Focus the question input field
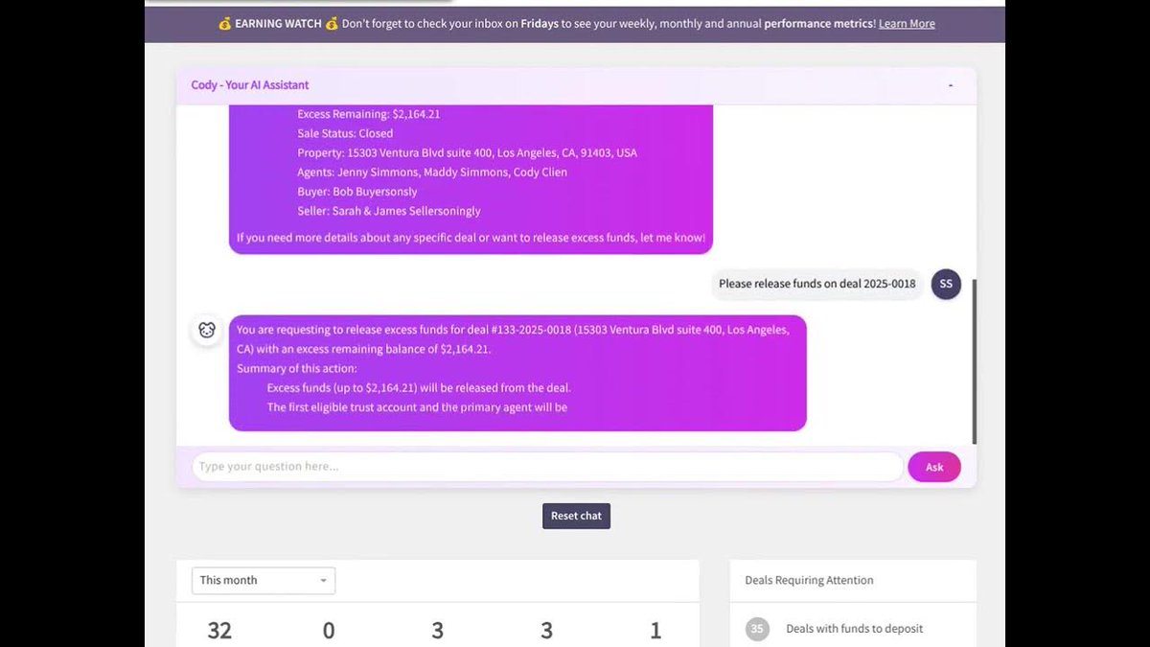Screen dimensions: 1150x647 click(x=547, y=467)
